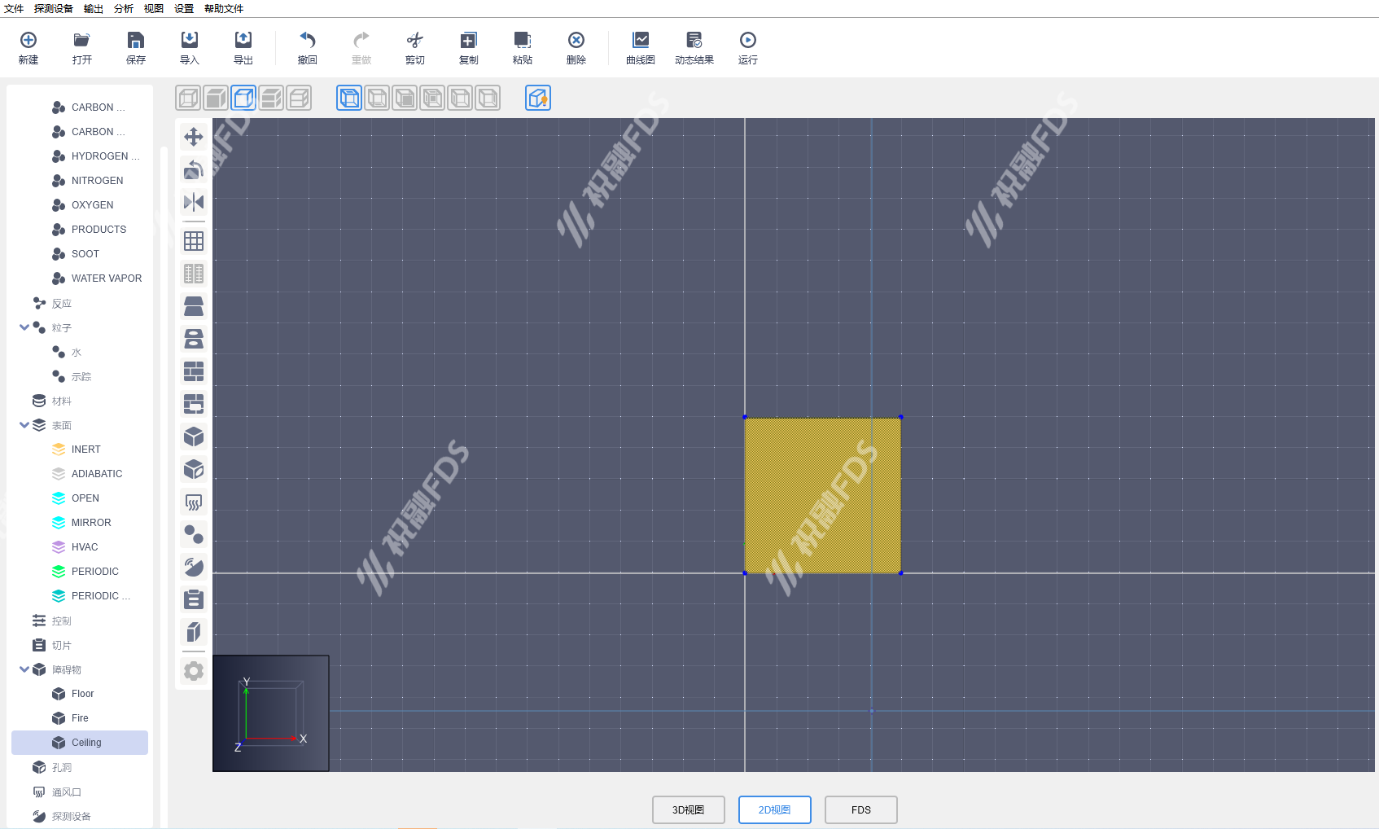This screenshot has width=1379, height=829.
Task: Click the vent tool icon in sidebar
Action: click(x=194, y=502)
